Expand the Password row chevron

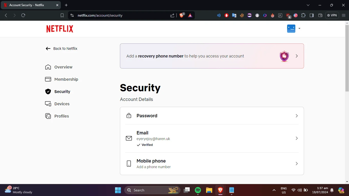click(297, 116)
